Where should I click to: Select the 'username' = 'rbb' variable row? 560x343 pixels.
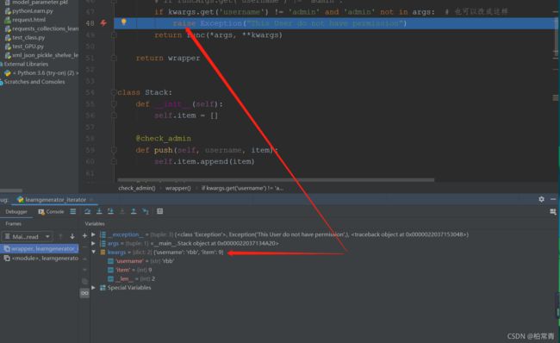[140, 261]
